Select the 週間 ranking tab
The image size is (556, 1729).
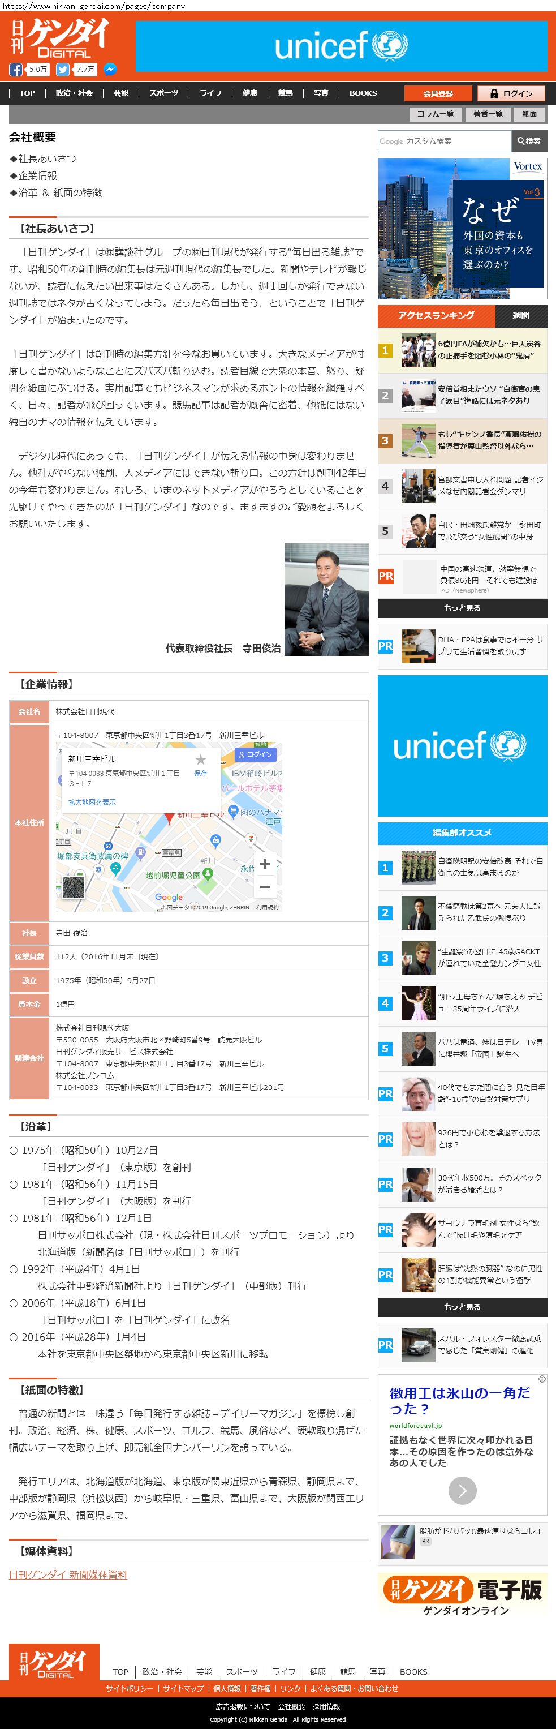pyautogui.click(x=521, y=315)
